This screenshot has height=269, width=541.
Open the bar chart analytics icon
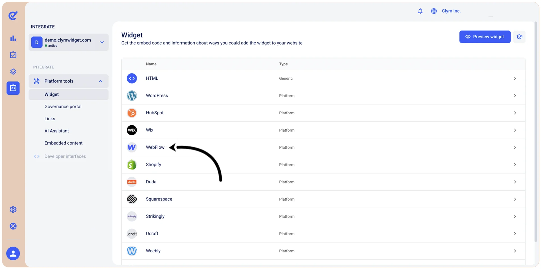tap(13, 38)
